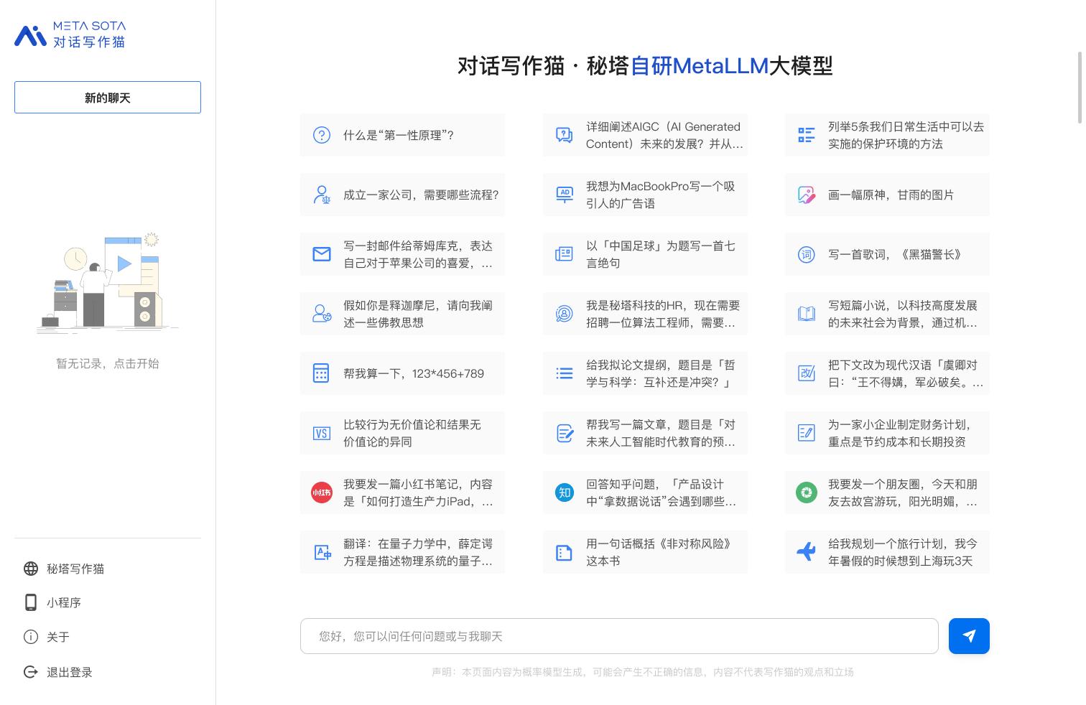Image resolution: width=1086 pixels, height=705 pixels.
Task: Click the question mark prompt icon
Action: coord(321,135)
